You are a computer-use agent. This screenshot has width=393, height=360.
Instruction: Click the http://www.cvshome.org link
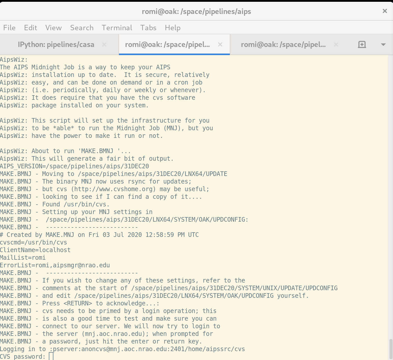click(x=113, y=189)
